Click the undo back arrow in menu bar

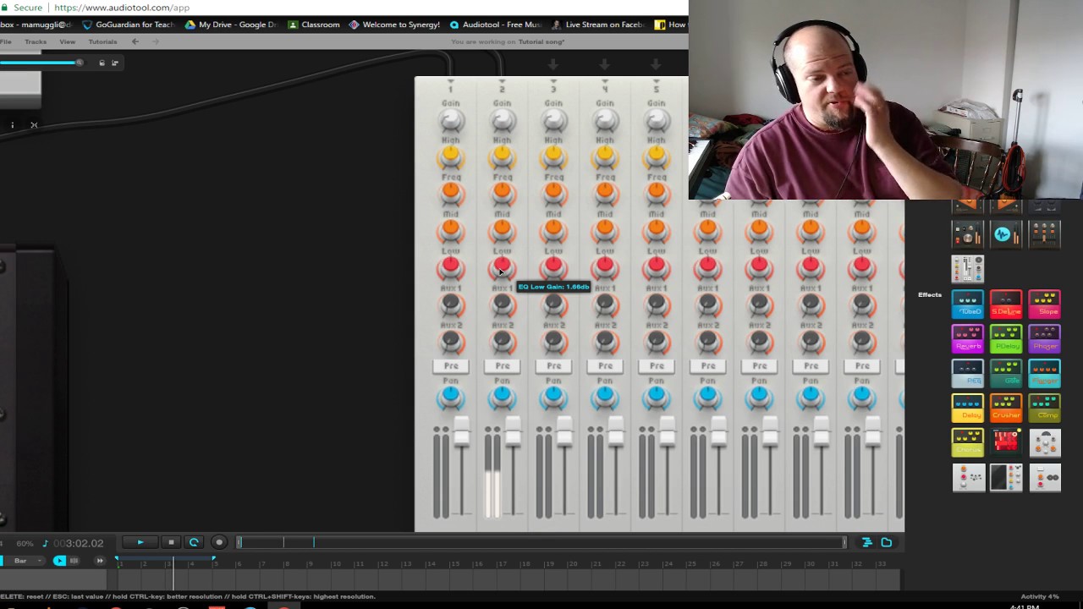135,41
